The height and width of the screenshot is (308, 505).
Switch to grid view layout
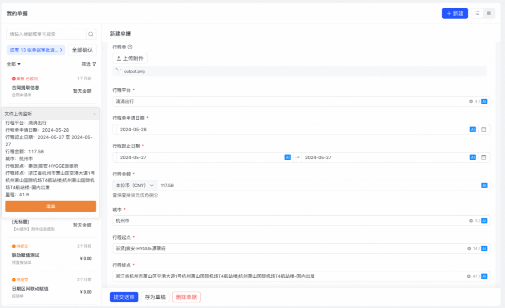(489, 13)
